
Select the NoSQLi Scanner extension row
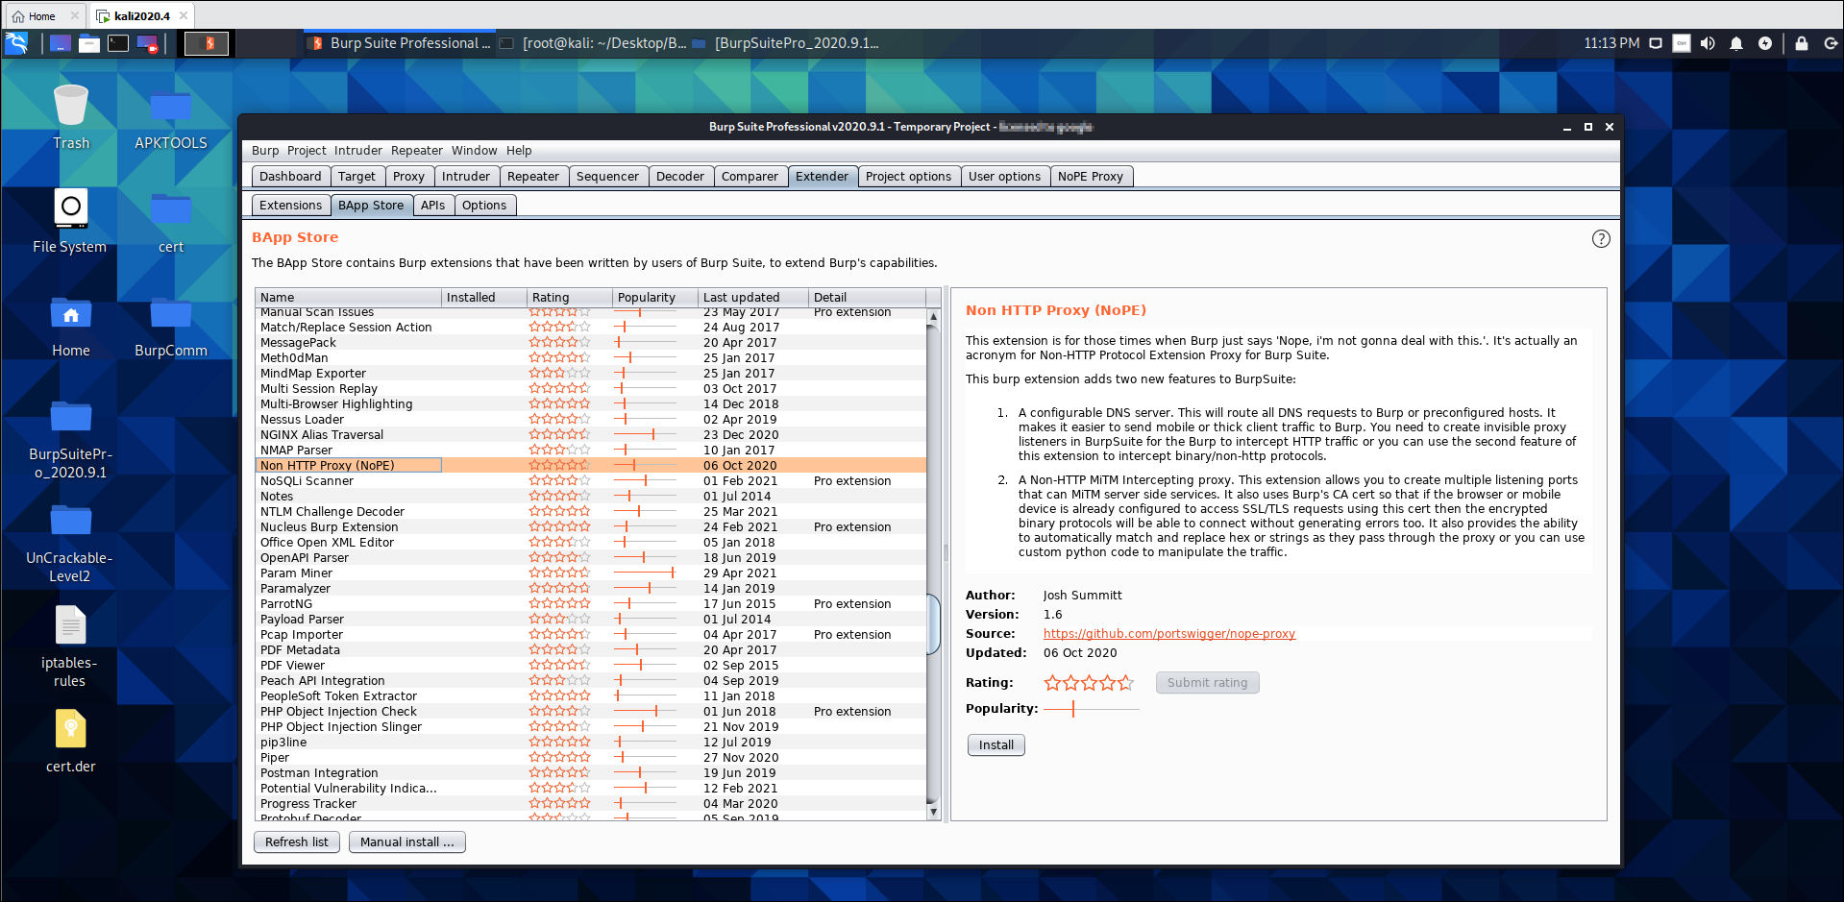click(591, 481)
